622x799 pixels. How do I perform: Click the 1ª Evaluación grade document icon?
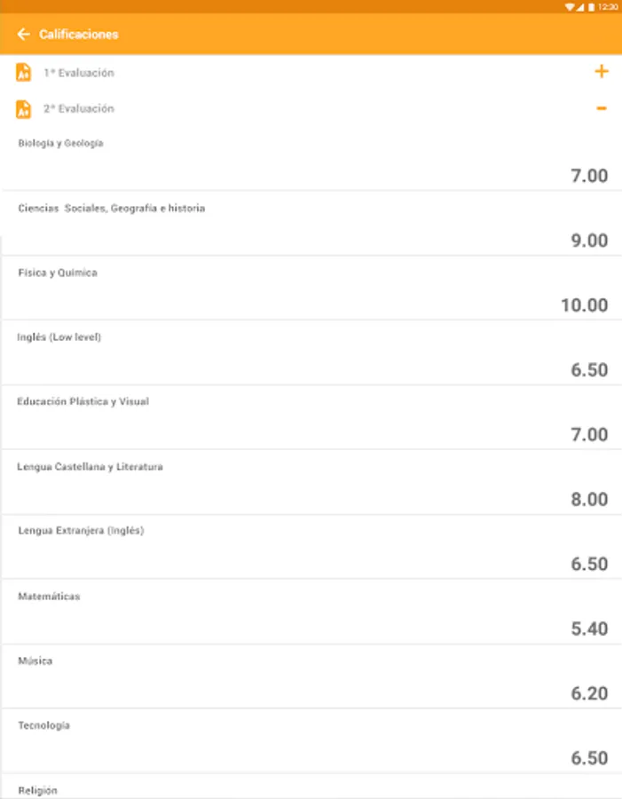[24, 73]
